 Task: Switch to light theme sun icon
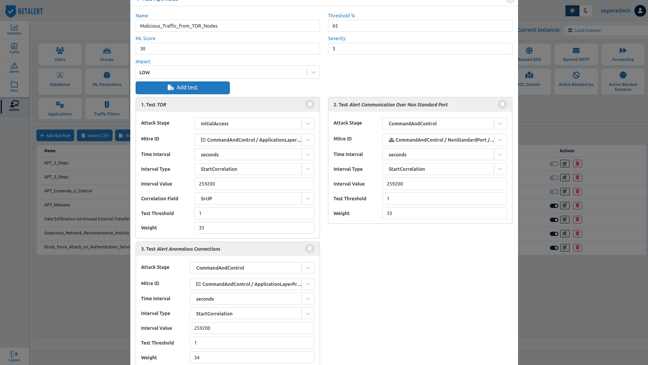572,11
